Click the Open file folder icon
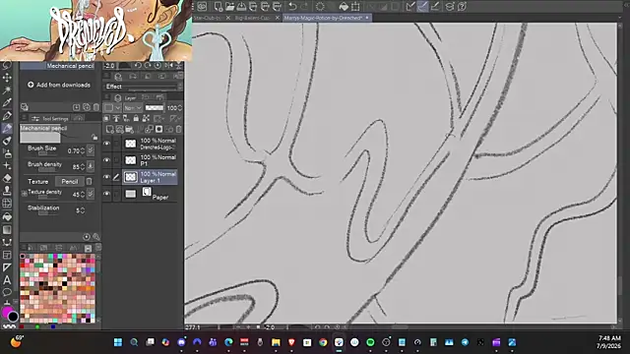This screenshot has width=630, height=354. pos(229,7)
